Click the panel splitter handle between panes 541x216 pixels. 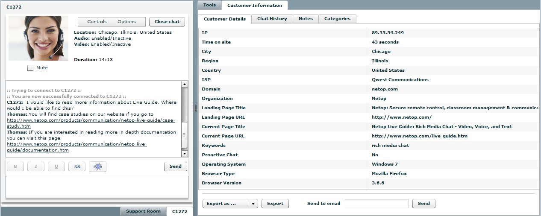[x=195, y=108]
